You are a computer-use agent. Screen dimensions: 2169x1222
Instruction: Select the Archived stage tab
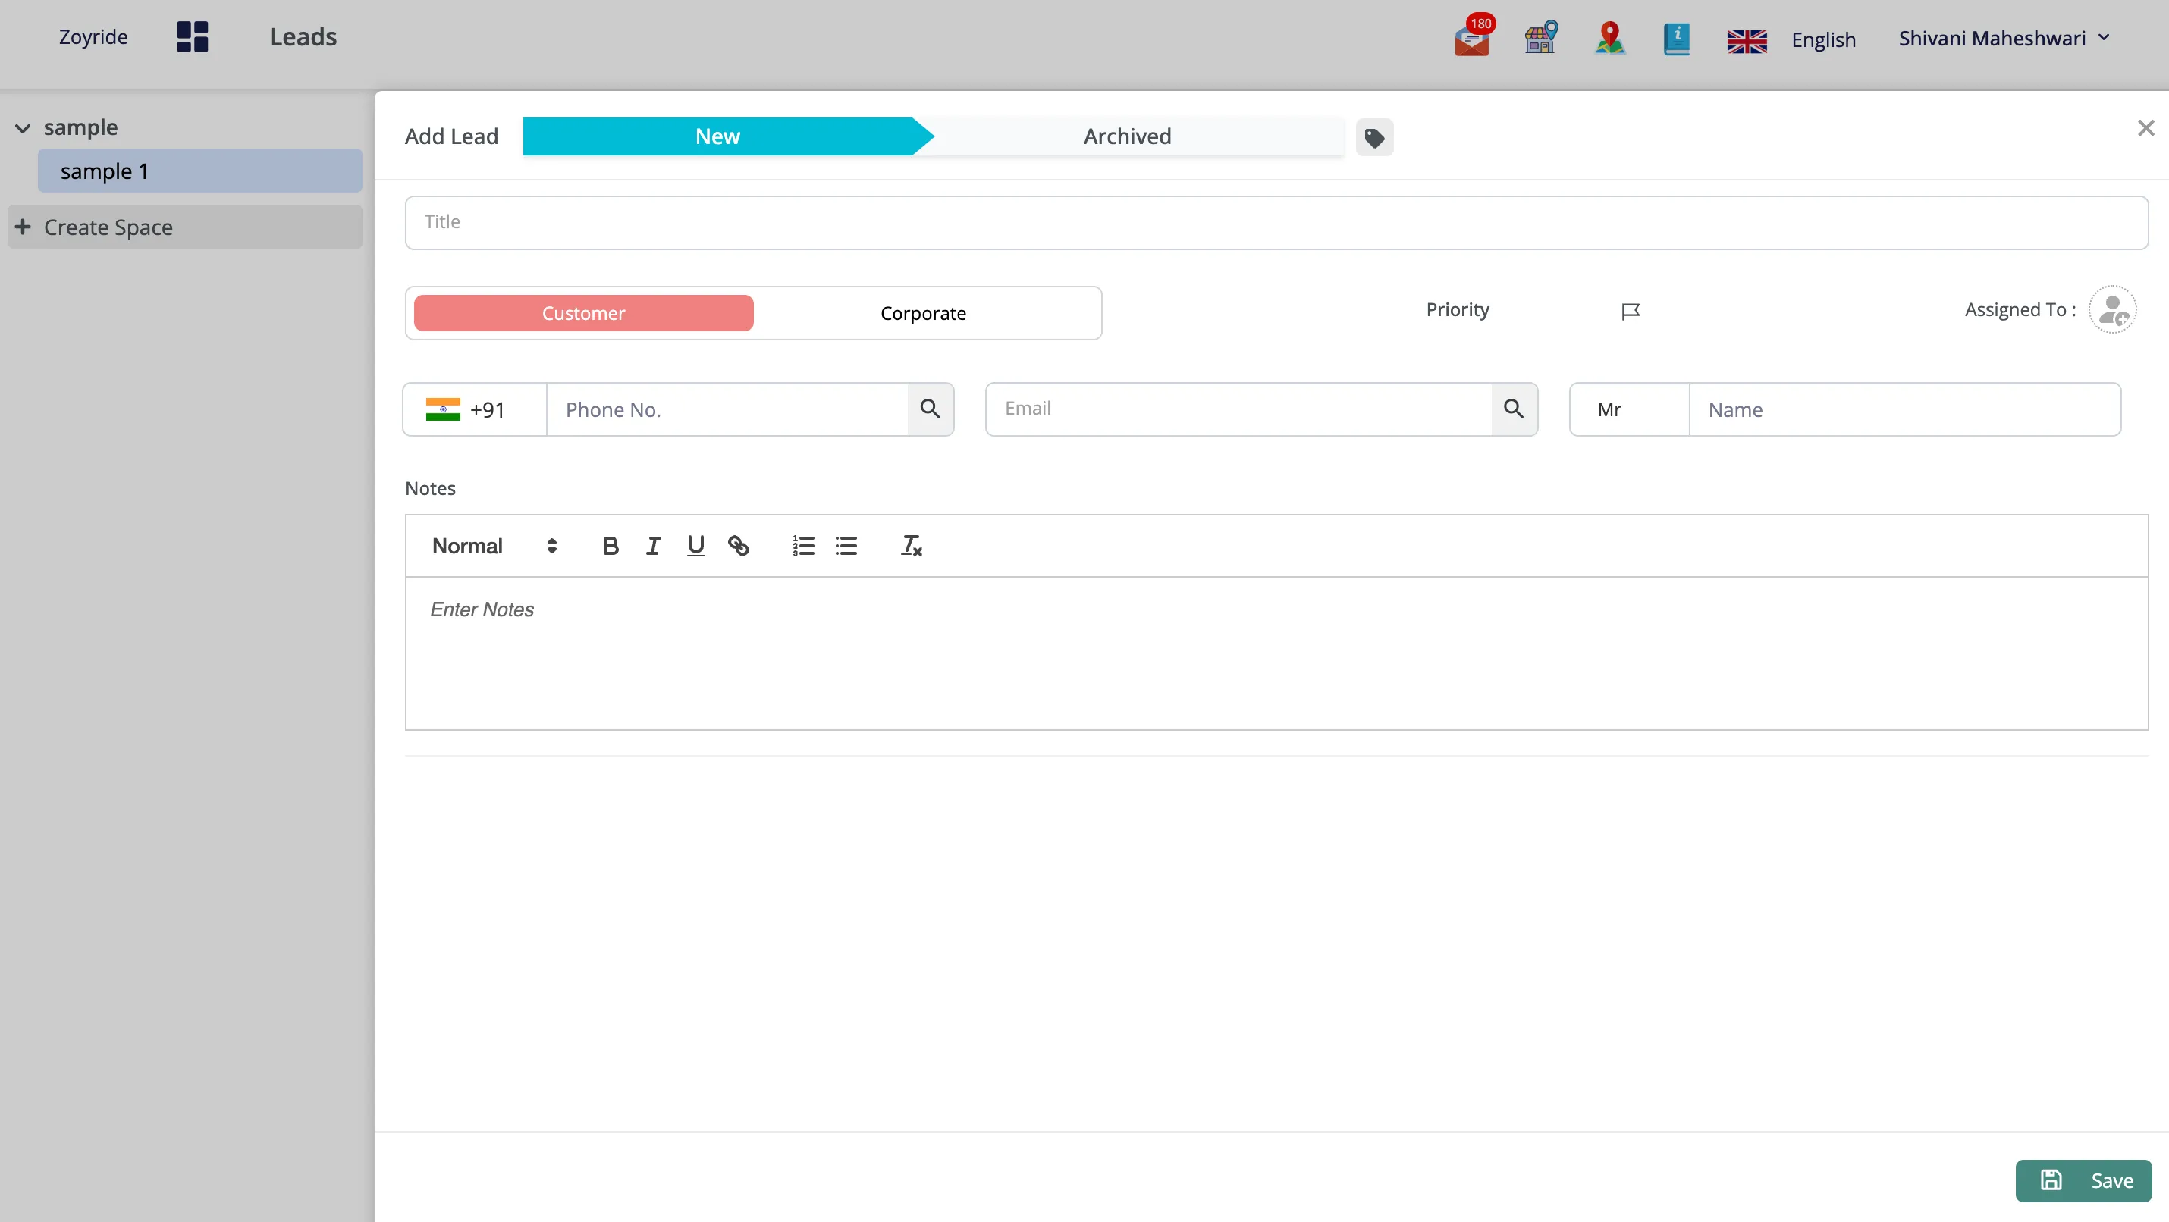(1127, 136)
